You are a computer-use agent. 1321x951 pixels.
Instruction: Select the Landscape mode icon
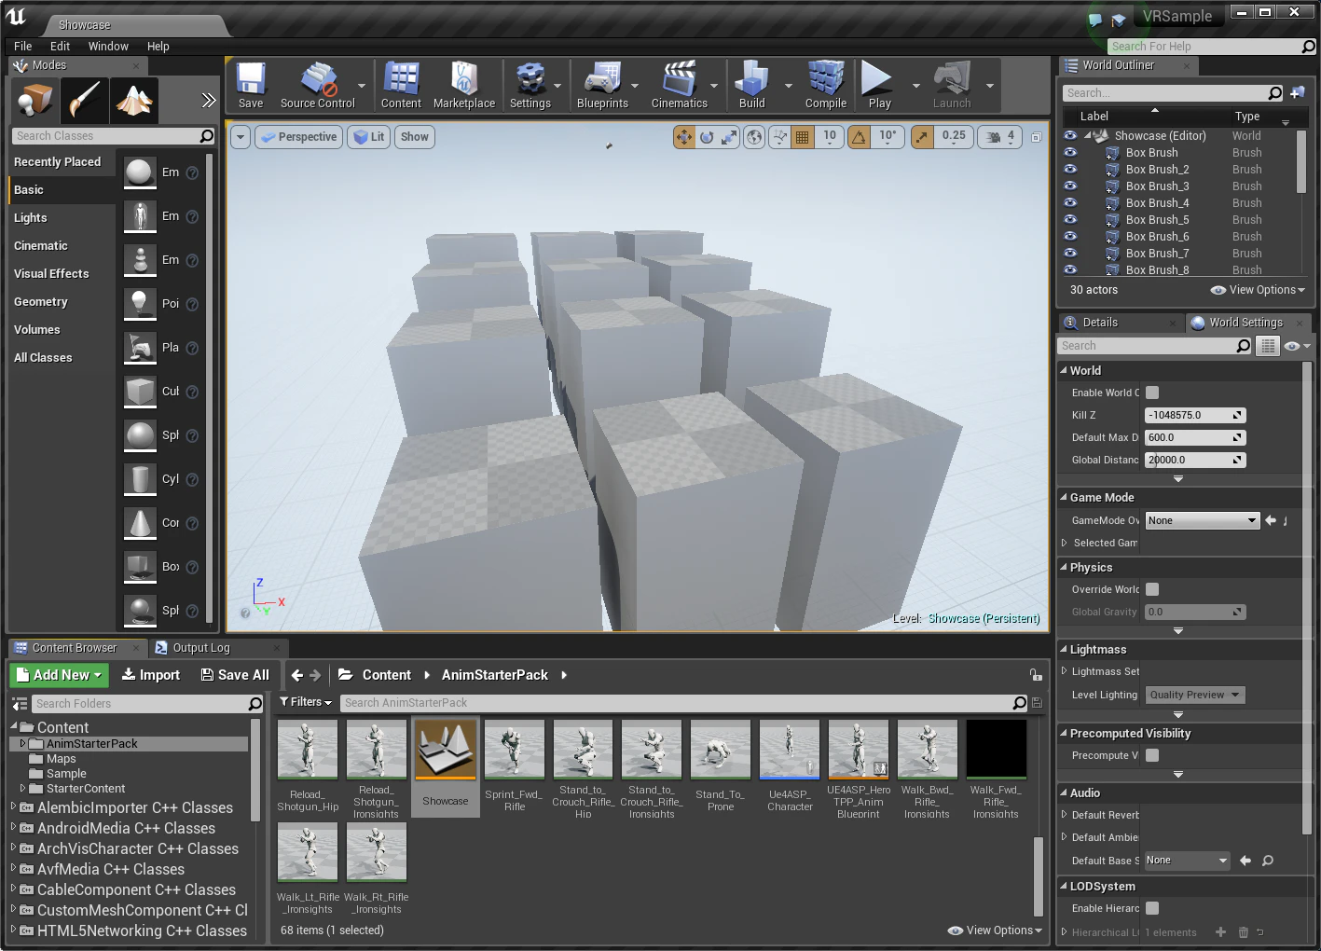pyautogui.click(x=134, y=101)
